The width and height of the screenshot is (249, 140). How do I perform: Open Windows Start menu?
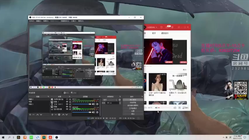click(x=3, y=137)
